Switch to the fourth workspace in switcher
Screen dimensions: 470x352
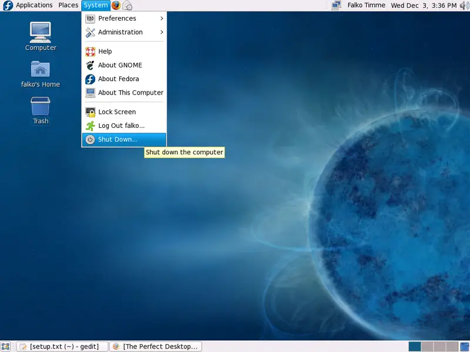[452, 347]
